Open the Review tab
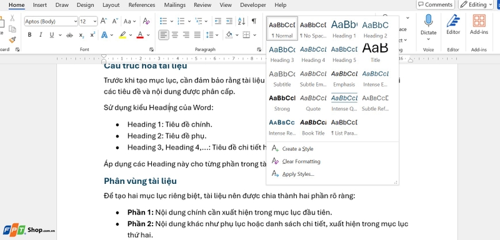The width and height of the screenshot is (500, 240). 202,5
